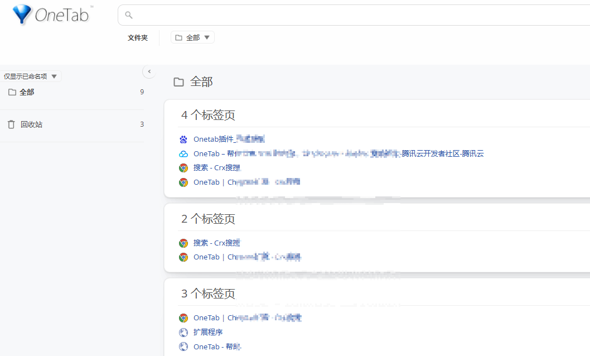Image resolution: width=590 pixels, height=356 pixels.
Task: Click Chrome favicon of OneTab in 4-tab group
Action: click(x=183, y=182)
